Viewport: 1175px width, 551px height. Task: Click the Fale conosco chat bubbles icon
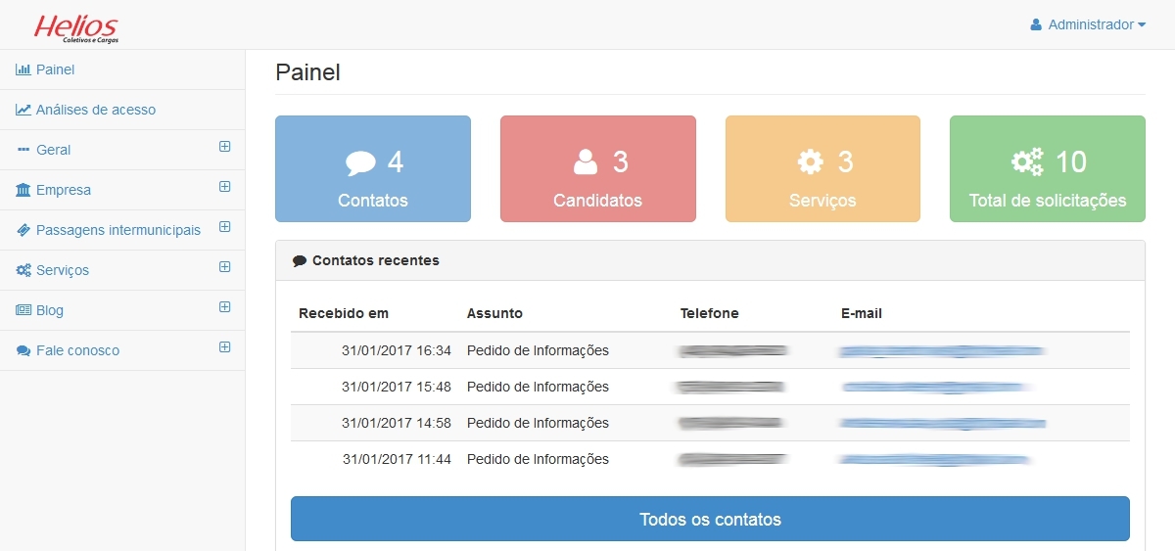tap(23, 350)
